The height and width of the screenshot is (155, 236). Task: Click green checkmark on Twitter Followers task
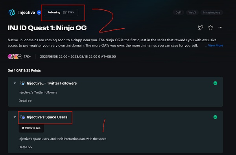coord(215,83)
